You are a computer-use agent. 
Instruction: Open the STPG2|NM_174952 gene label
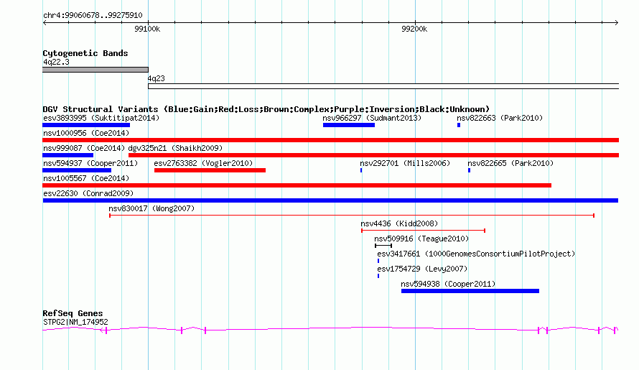pos(75,323)
